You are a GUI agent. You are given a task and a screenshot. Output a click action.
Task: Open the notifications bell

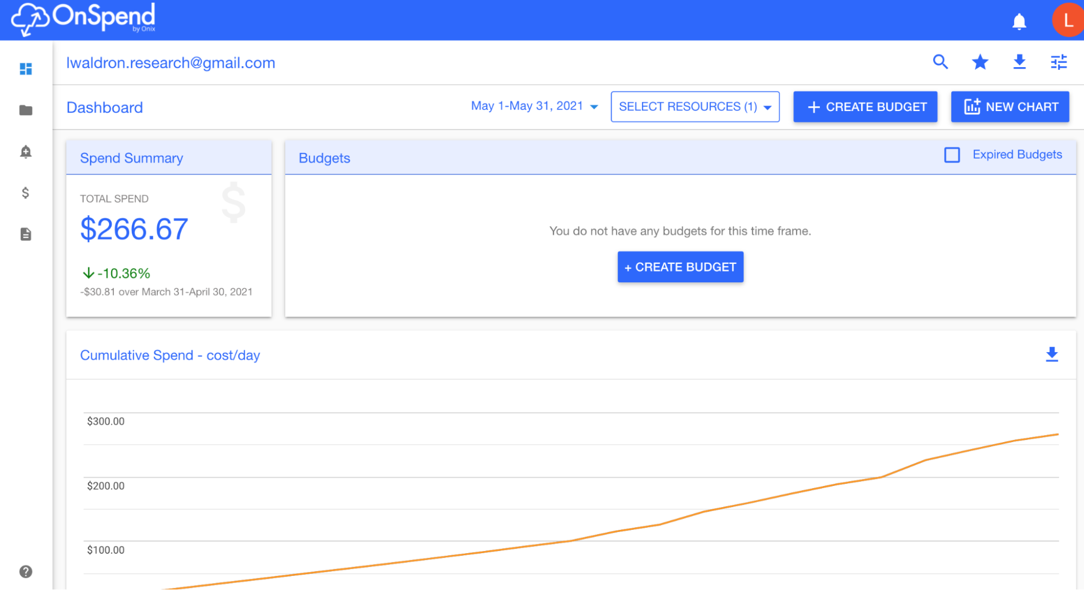coord(1019,22)
